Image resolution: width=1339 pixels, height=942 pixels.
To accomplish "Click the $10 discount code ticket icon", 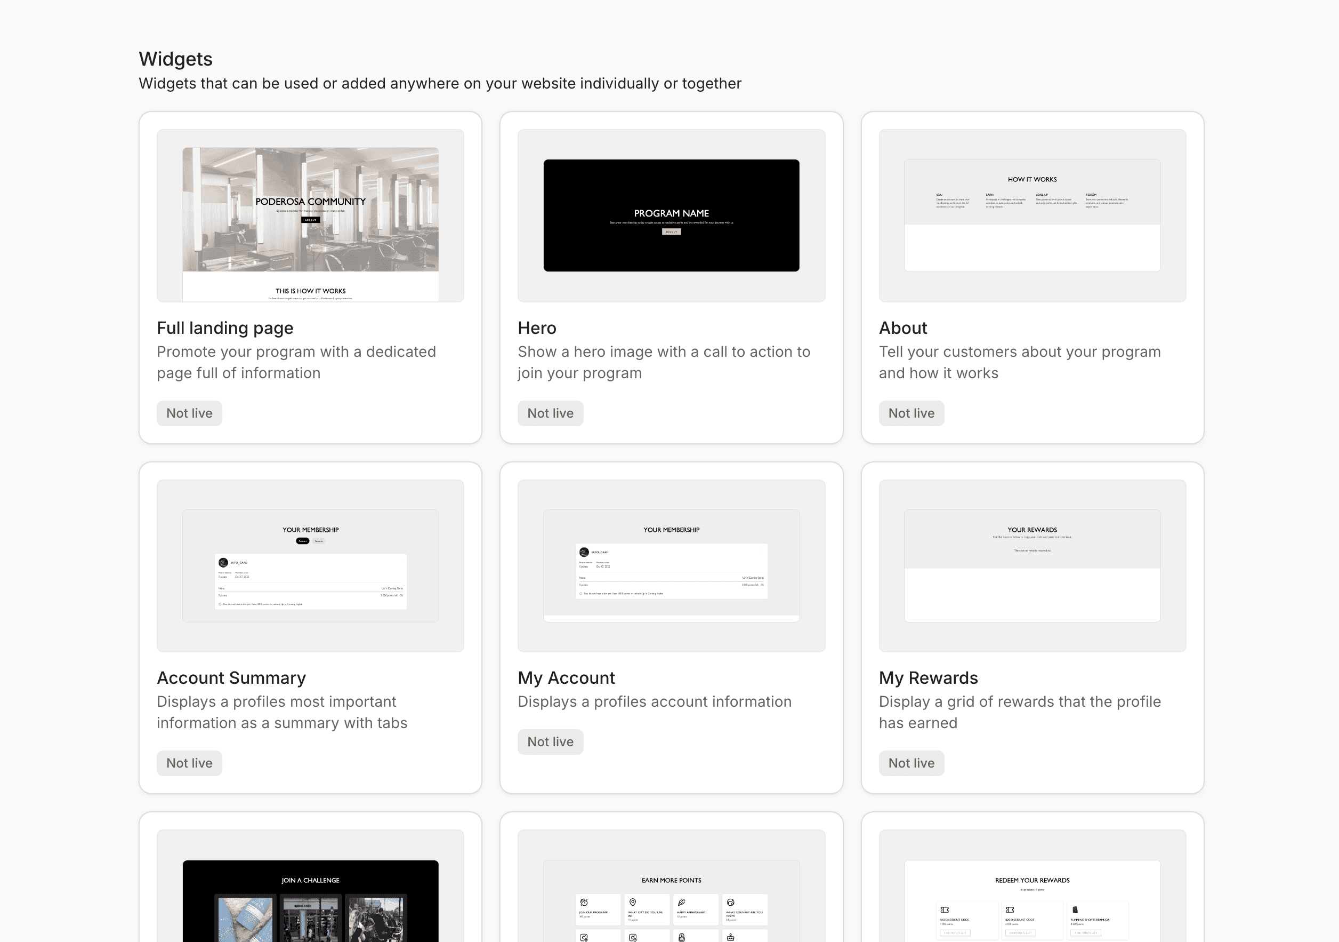I will pos(945,909).
